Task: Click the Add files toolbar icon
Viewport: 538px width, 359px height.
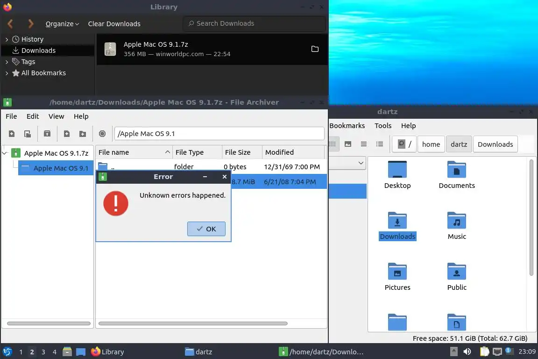Action: point(67,134)
